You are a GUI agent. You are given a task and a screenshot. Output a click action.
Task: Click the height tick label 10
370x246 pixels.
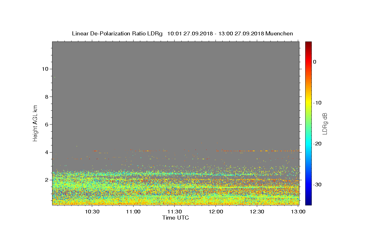45,69
